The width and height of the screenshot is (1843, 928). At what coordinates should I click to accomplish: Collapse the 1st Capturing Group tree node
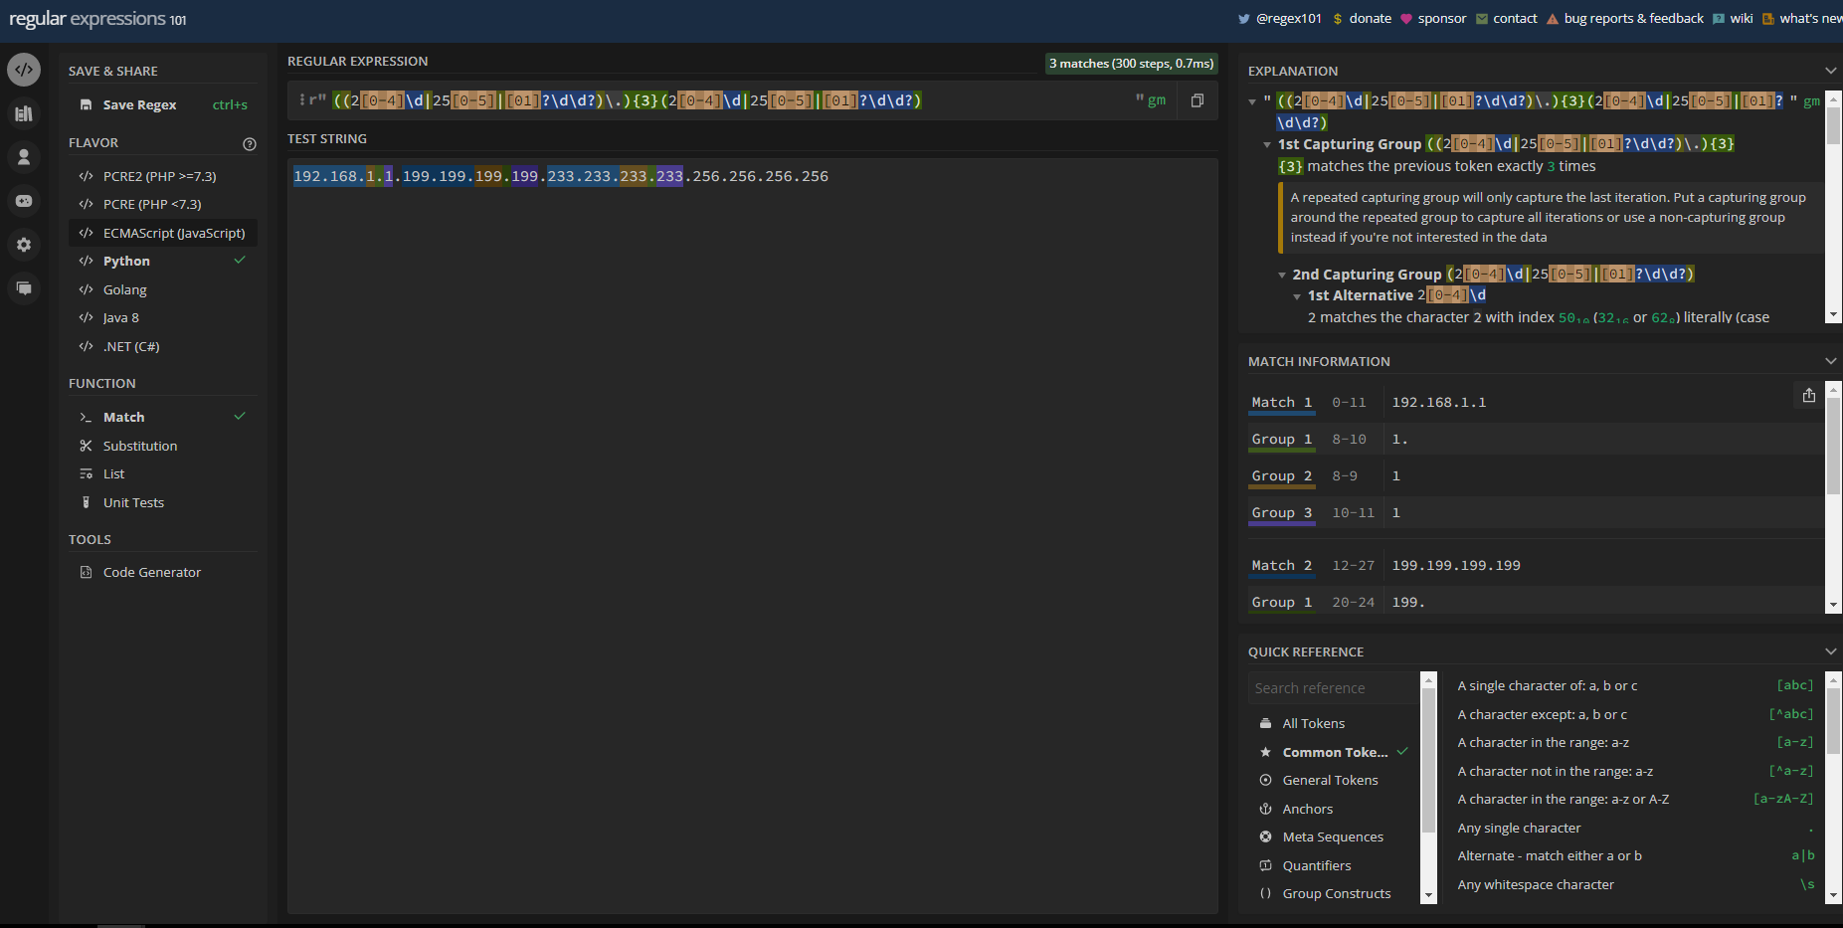(x=1267, y=144)
